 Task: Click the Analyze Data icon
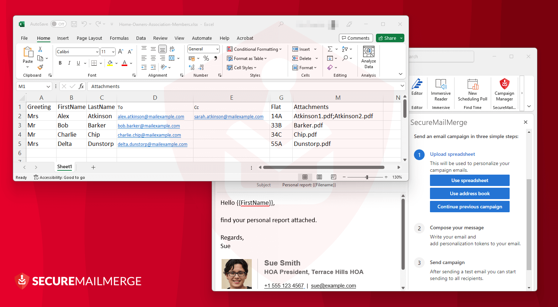coord(368,52)
